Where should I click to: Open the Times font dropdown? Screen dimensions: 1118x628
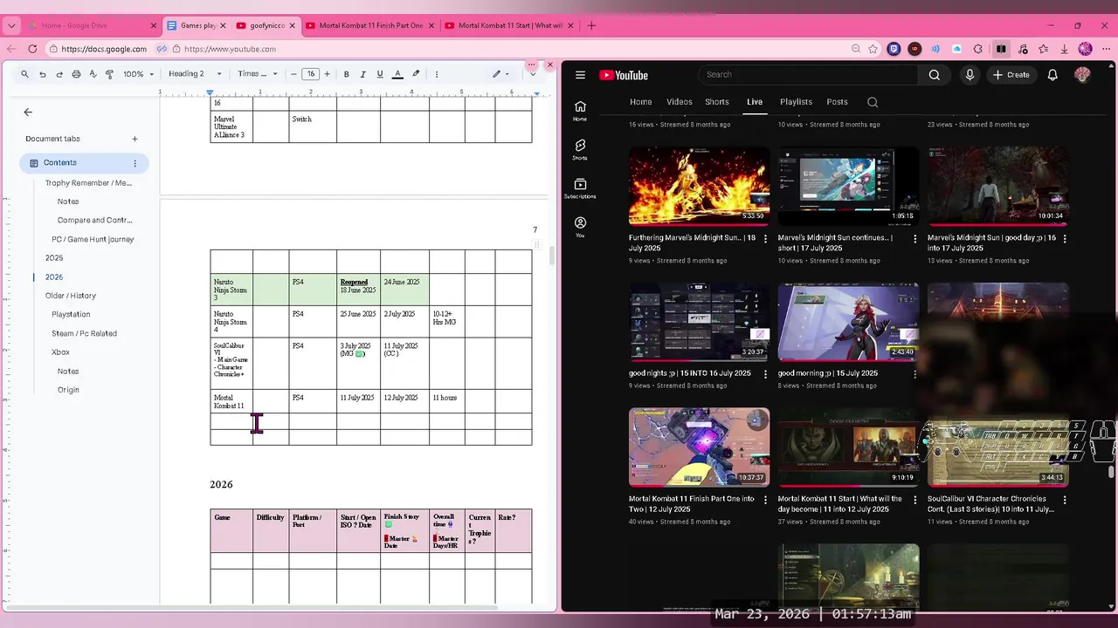258,74
